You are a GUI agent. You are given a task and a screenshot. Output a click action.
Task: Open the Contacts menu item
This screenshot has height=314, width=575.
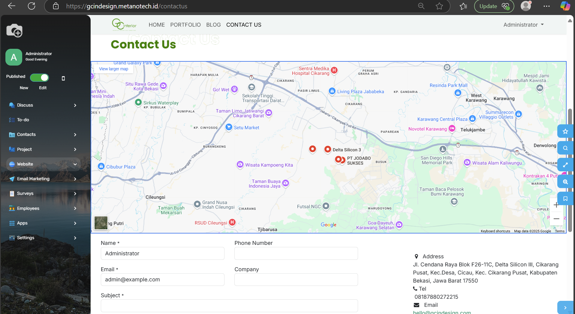pos(26,134)
